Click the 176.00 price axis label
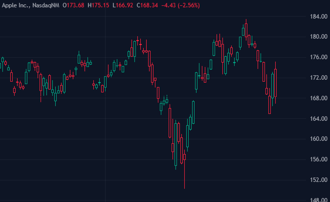 pyautogui.click(x=319, y=57)
